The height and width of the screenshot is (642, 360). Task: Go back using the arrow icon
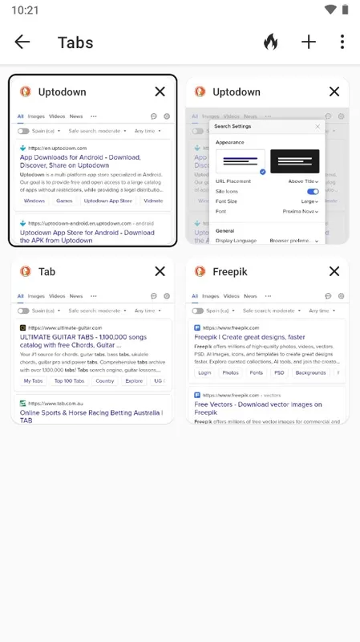point(22,42)
